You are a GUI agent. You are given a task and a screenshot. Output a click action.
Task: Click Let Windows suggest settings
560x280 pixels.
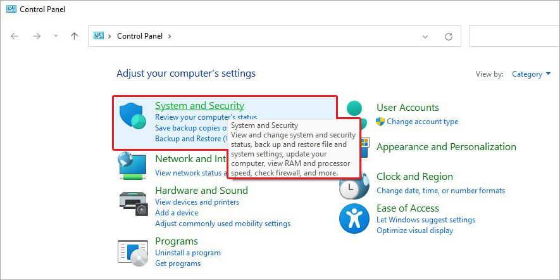[426, 220]
